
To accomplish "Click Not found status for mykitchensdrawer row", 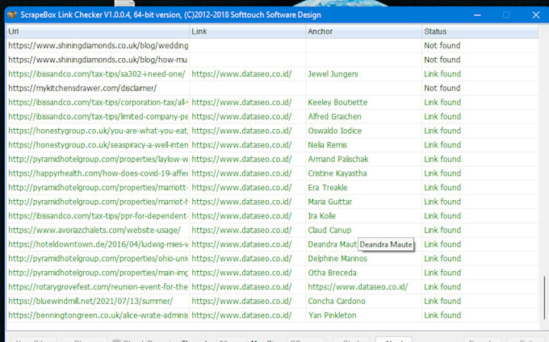I will coord(442,88).
